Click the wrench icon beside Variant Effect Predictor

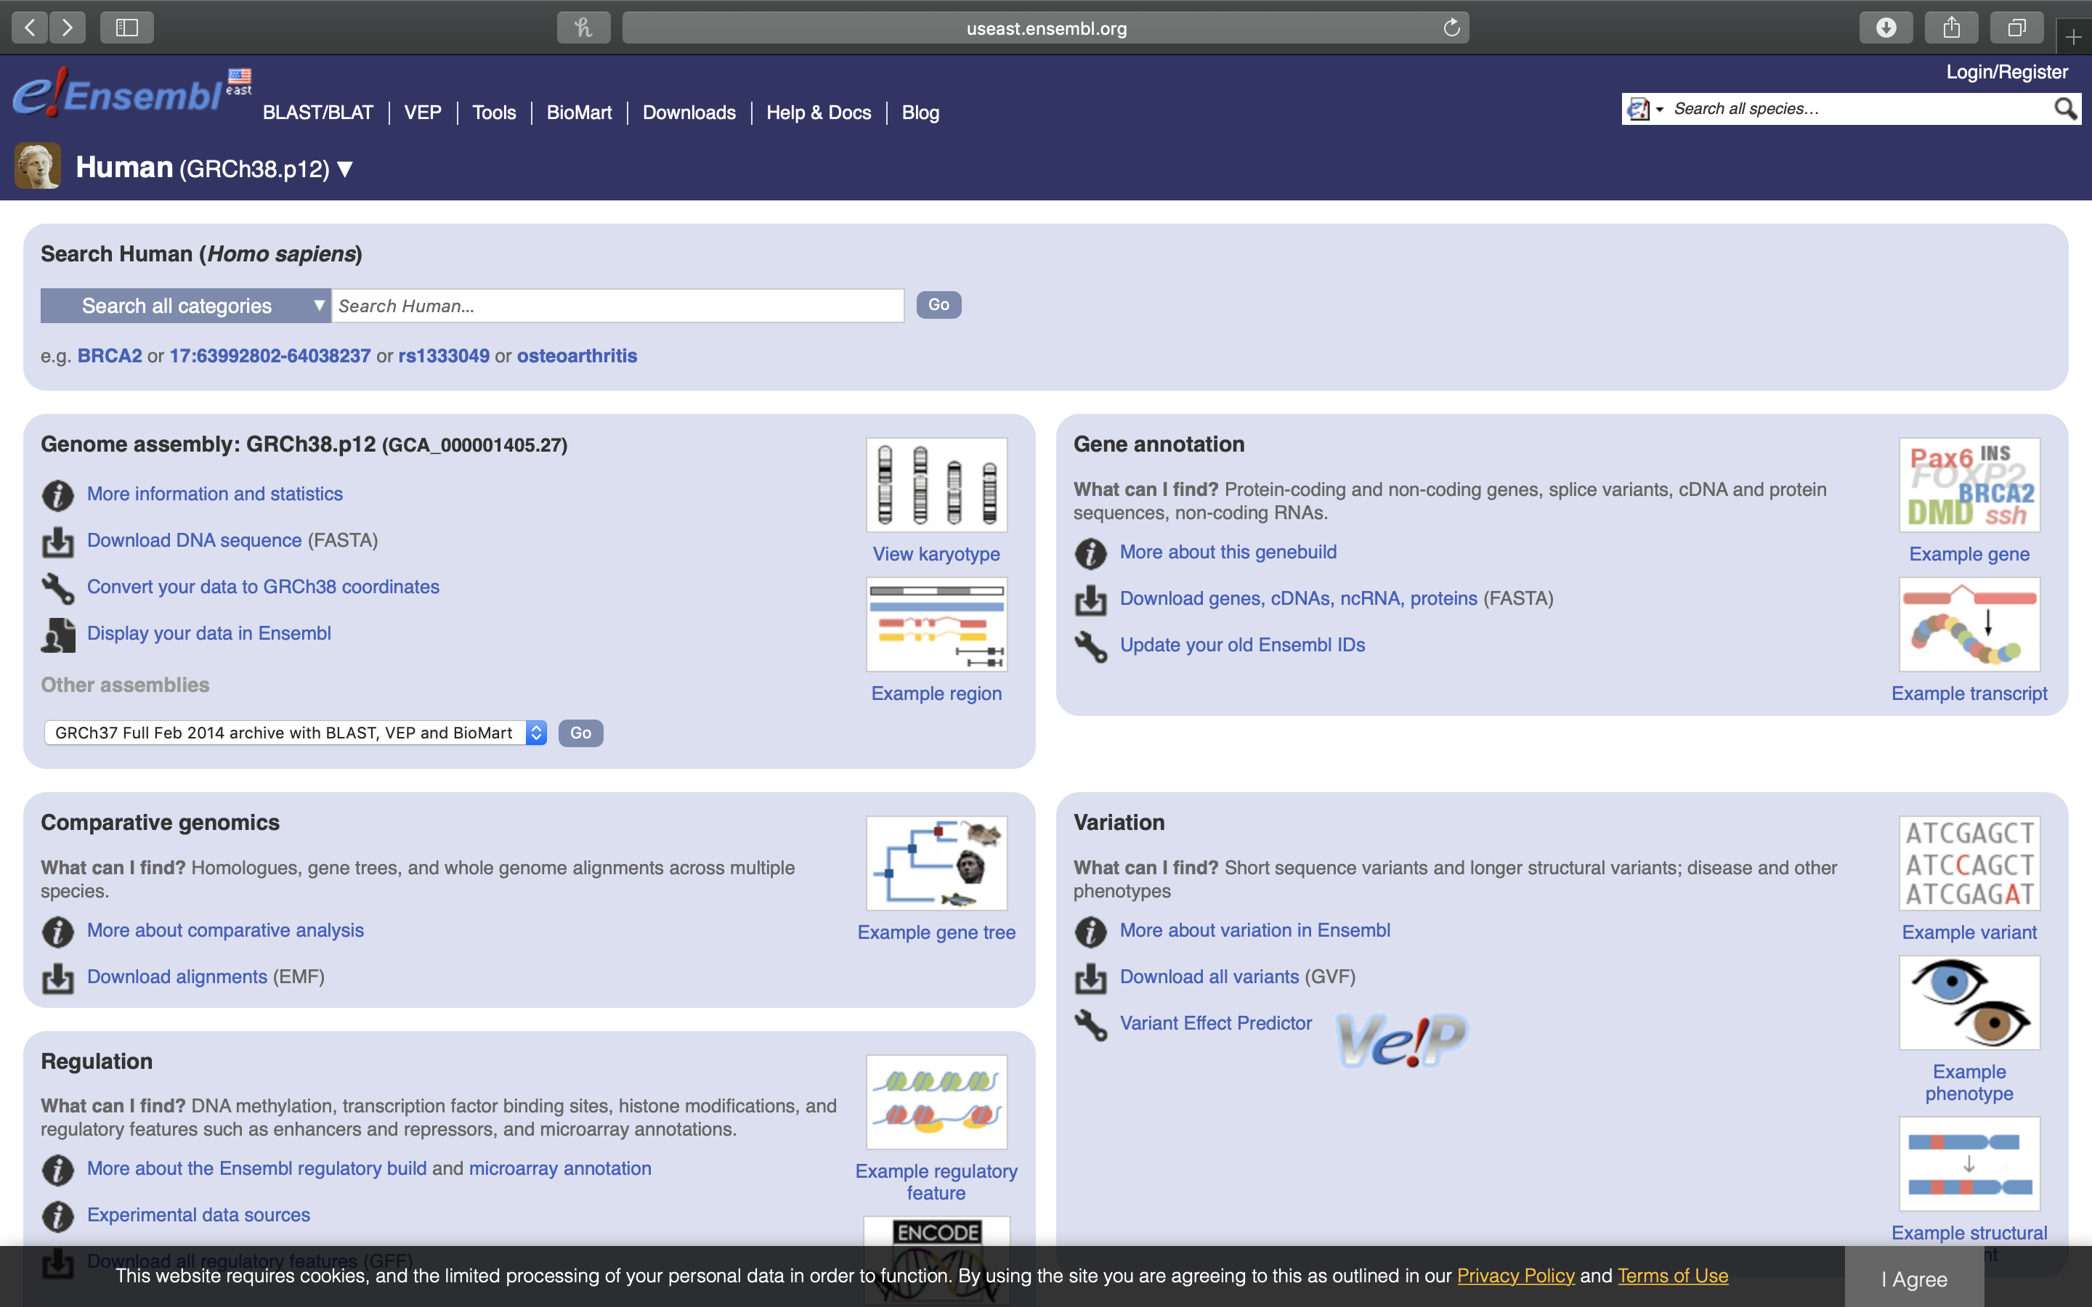coord(1091,1025)
